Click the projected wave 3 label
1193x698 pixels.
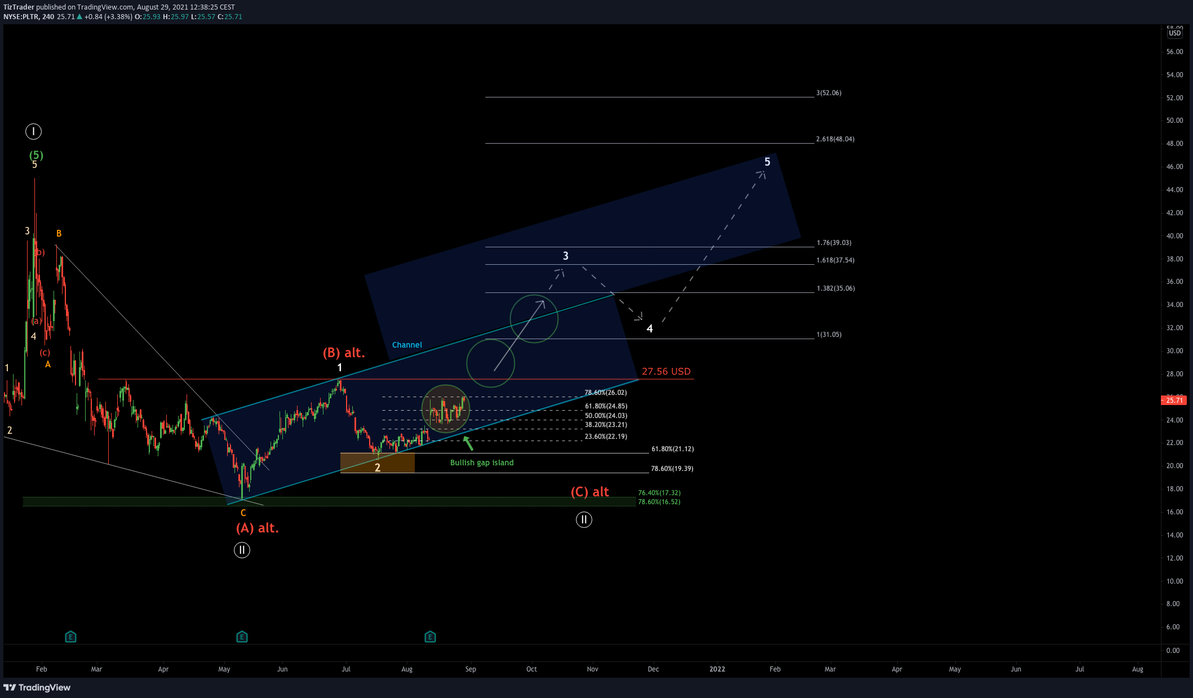566,256
